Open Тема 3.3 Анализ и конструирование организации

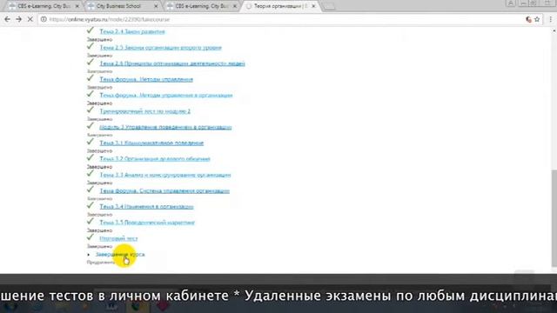pos(165,175)
